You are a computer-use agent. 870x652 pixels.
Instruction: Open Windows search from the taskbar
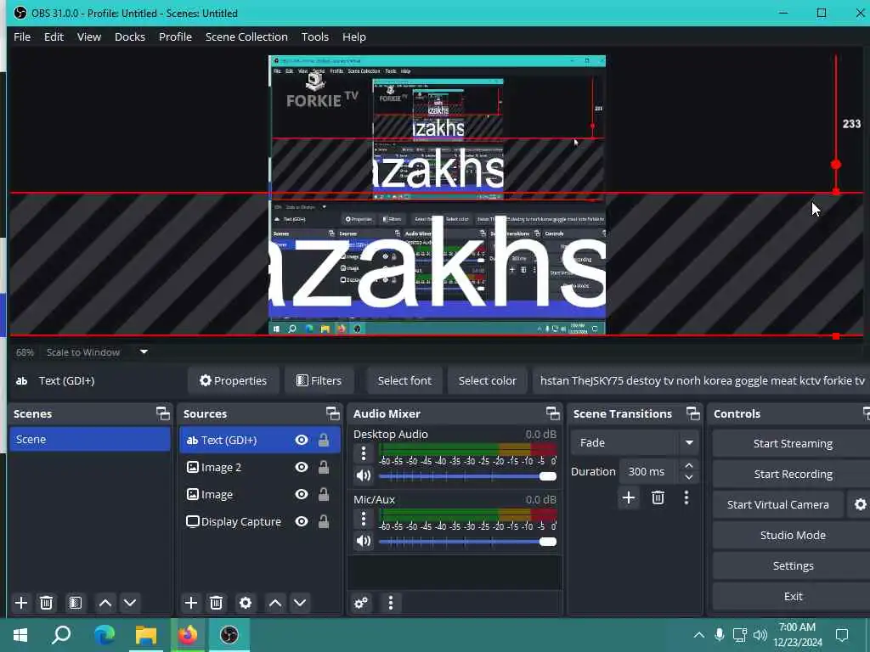pyautogui.click(x=61, y=634)
